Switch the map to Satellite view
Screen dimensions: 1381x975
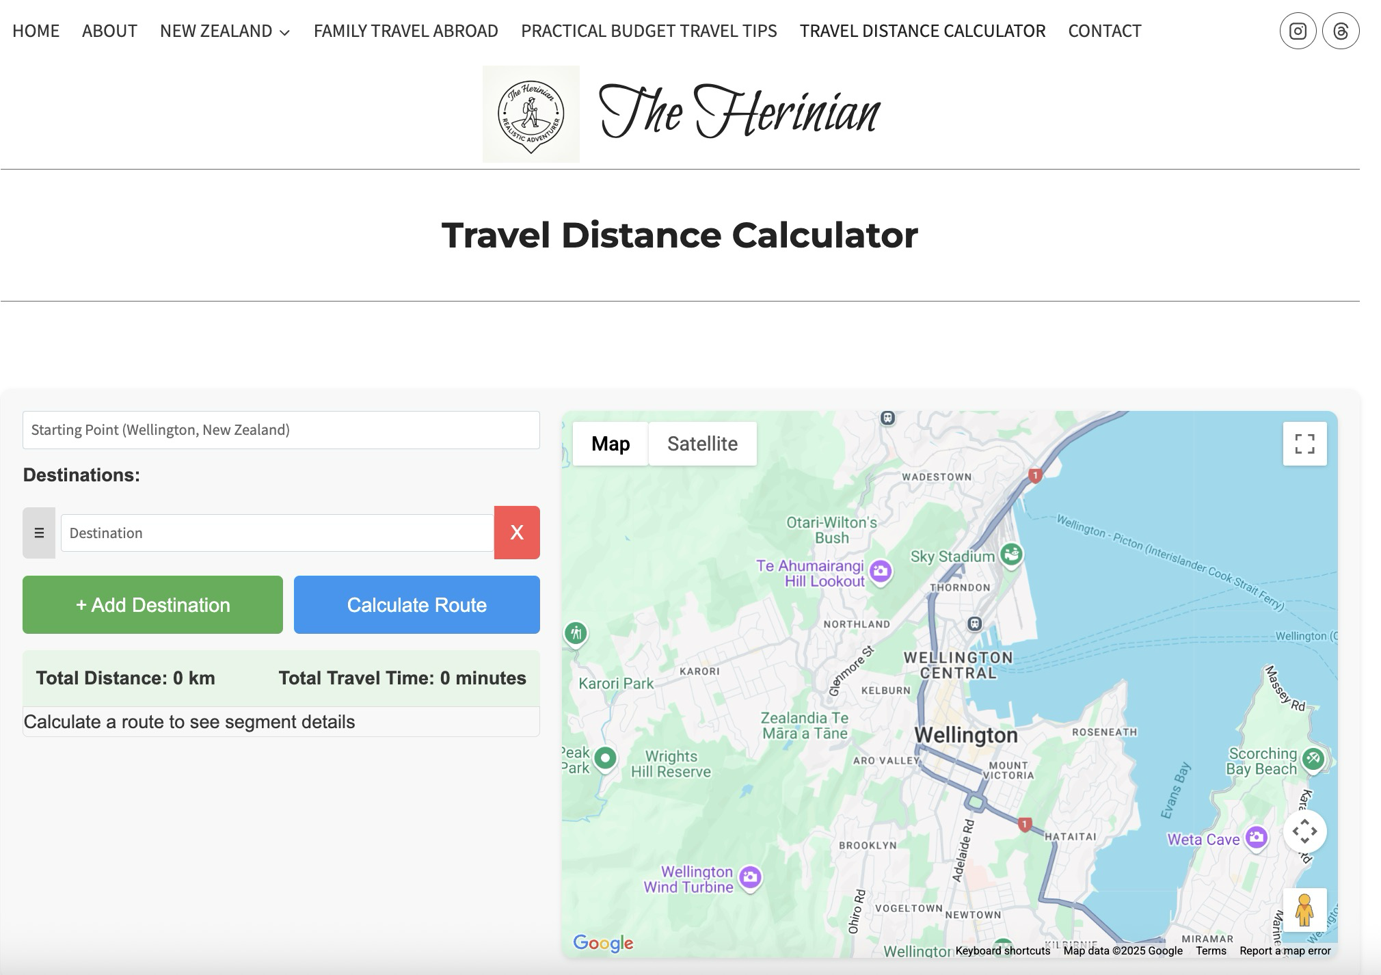coord(703,444)
